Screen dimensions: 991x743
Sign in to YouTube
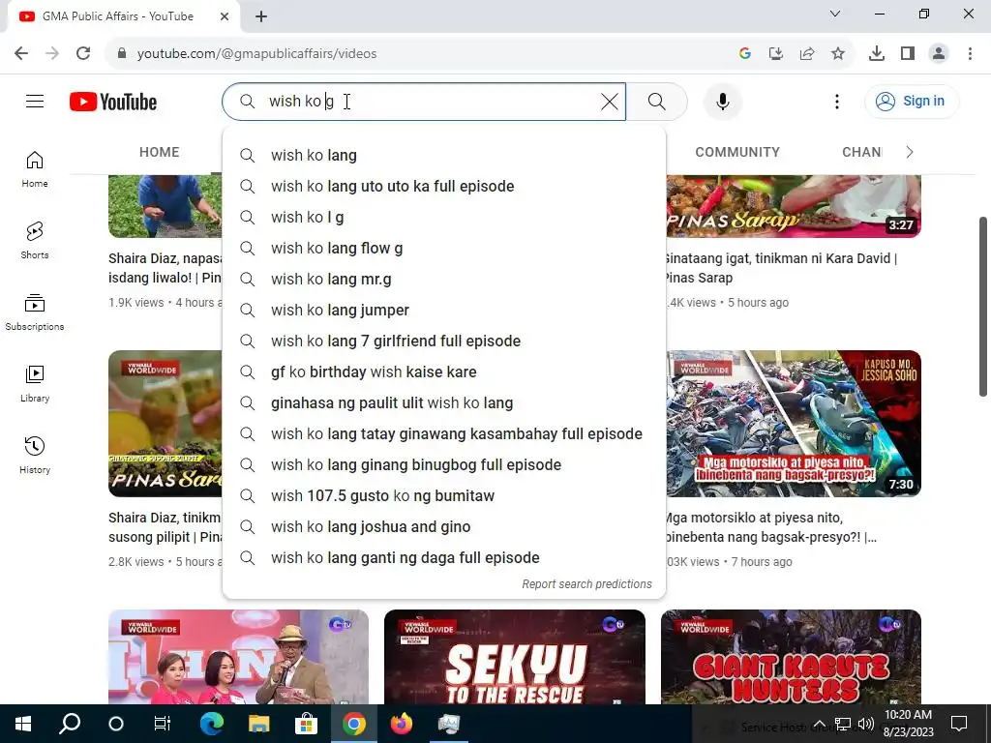911,101
